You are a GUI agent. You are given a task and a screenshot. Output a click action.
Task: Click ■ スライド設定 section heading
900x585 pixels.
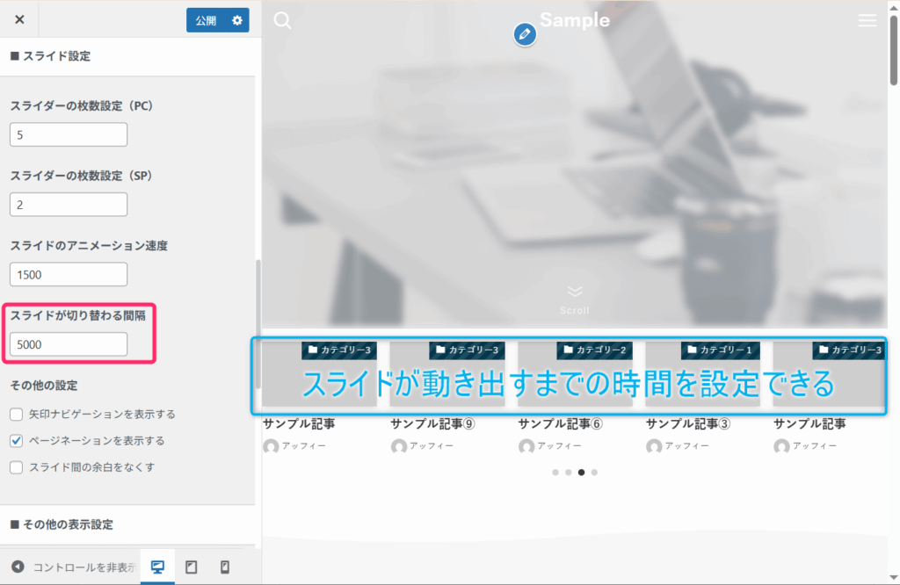(50, 56)
